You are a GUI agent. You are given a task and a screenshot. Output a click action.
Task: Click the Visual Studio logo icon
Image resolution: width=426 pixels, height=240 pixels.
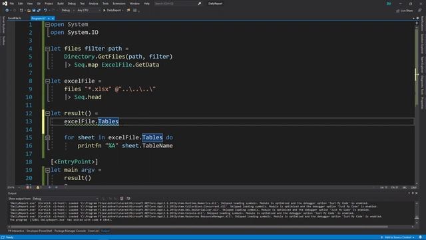(5, 3)
